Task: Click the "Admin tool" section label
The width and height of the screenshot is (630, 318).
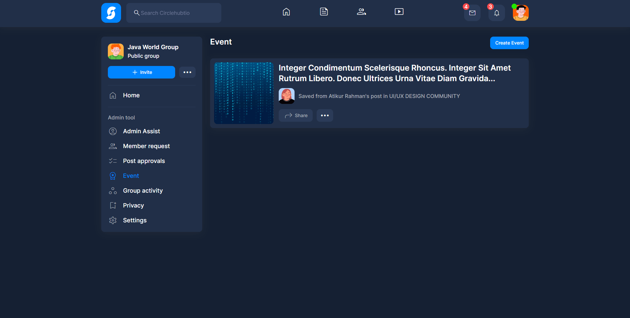Action: [x=121, y=117]
